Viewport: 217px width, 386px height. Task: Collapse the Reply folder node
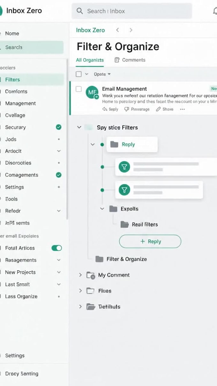coord(93,145)
